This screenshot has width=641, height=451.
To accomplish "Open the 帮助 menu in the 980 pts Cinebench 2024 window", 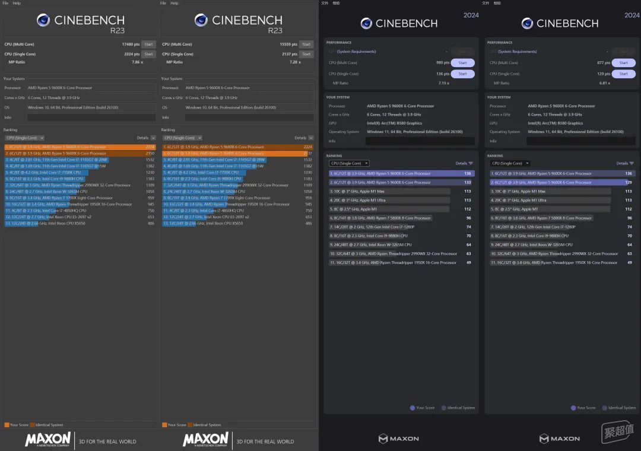I will point(336,3).
